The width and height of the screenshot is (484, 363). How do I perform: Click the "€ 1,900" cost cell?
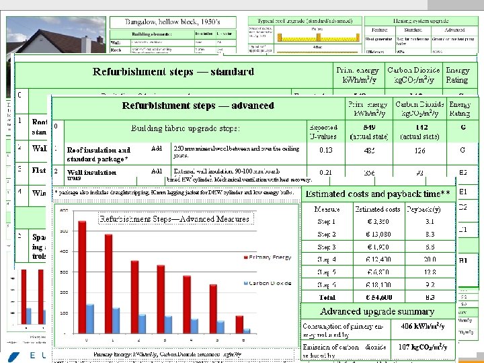tap(378, 247)
